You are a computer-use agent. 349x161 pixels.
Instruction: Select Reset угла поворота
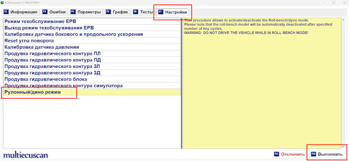[92, 41]
